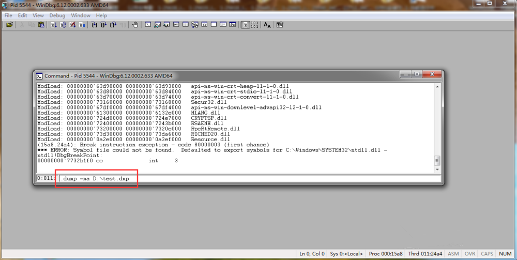Open the Locals window icon
This screenshot has height=260, width=517.
(166, 25)
